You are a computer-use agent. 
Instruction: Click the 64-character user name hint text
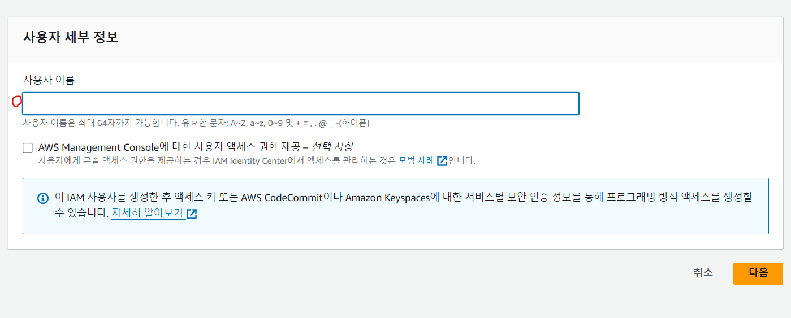pos(196,123)
